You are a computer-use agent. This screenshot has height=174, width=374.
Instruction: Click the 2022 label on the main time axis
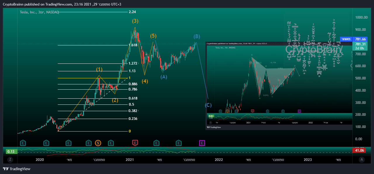click(219, 159)
